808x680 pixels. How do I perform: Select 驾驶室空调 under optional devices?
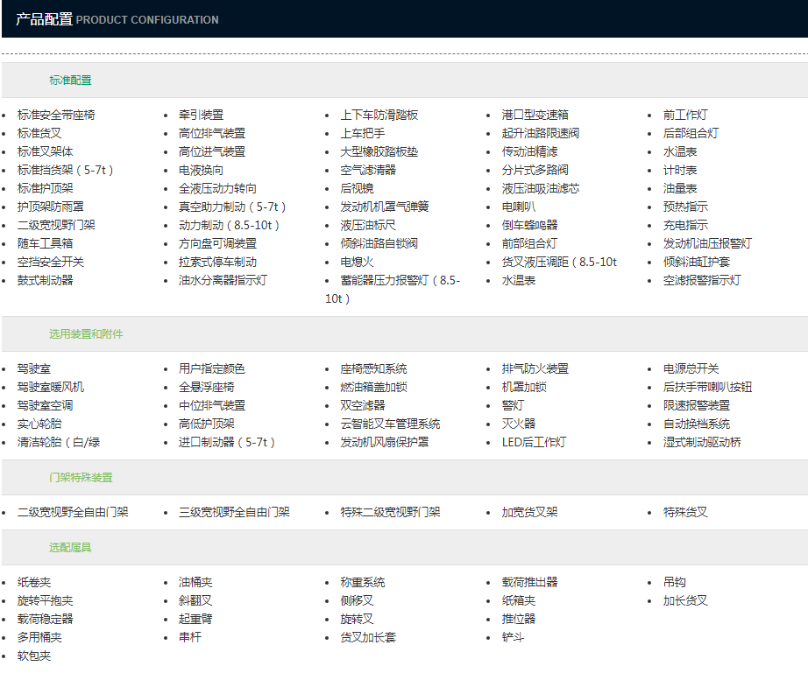pos(45,405)
